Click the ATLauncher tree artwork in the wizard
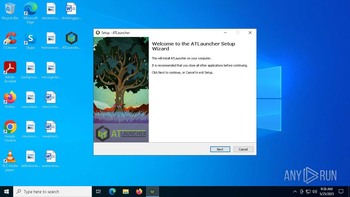Image resolution: width=350 pixels, height=197 pixels. (121, 90)
